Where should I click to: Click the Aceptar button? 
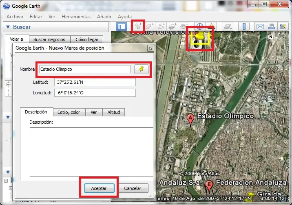coord(99,188)
